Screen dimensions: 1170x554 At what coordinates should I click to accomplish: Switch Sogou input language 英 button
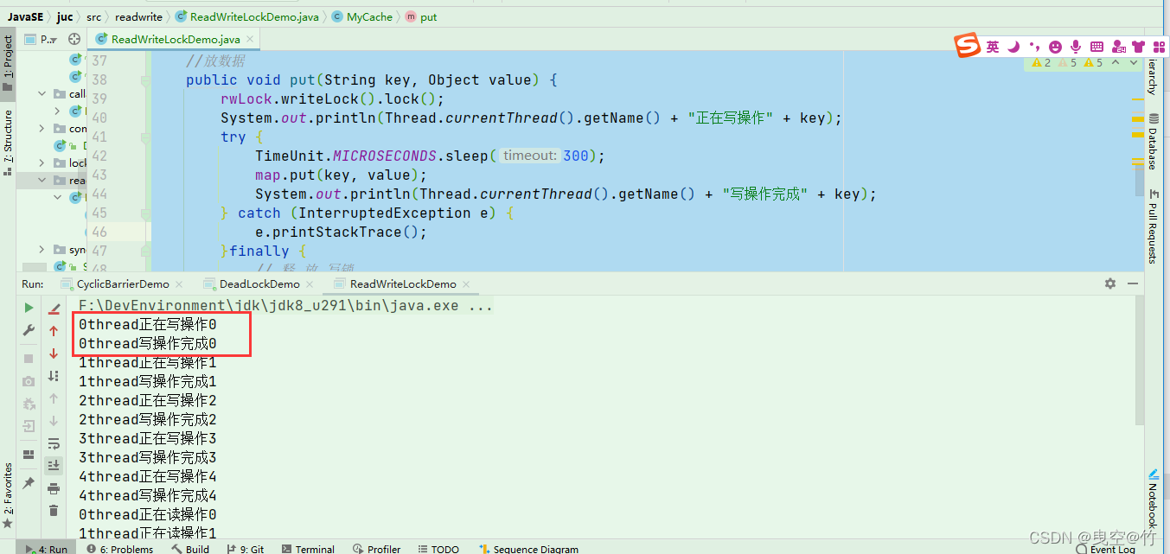click(x=993, y=47)
